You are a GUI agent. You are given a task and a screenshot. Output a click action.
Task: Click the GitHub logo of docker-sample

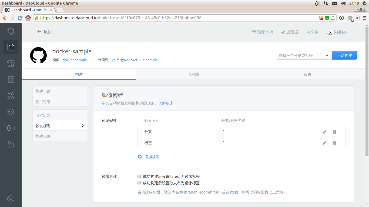tap(38, 56)
